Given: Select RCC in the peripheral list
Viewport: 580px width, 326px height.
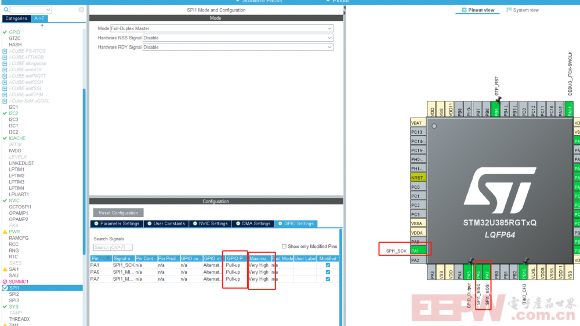Looking at the screenshot, I should click(x=14, y=244).
